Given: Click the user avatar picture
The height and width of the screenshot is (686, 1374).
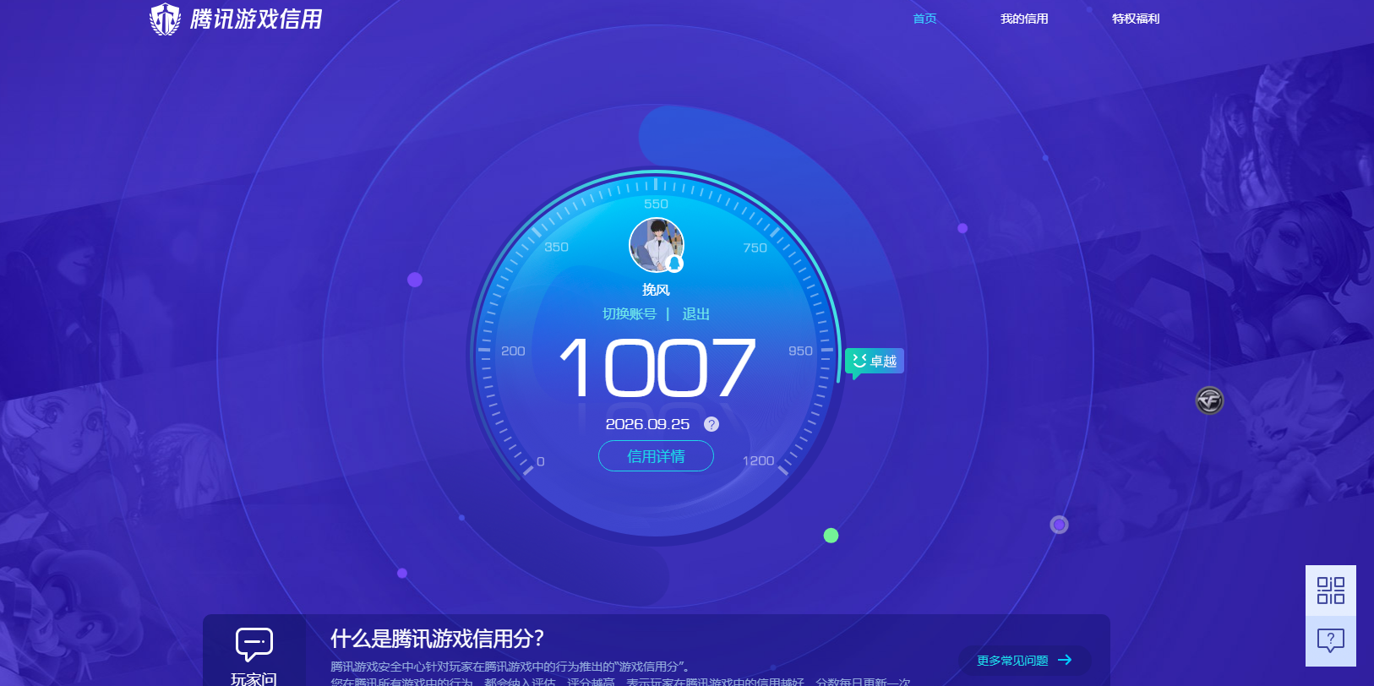Looking at the screenshot, I should click(657, 245).
